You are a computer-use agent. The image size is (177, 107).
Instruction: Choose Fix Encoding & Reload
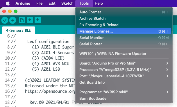pos(124,25)
